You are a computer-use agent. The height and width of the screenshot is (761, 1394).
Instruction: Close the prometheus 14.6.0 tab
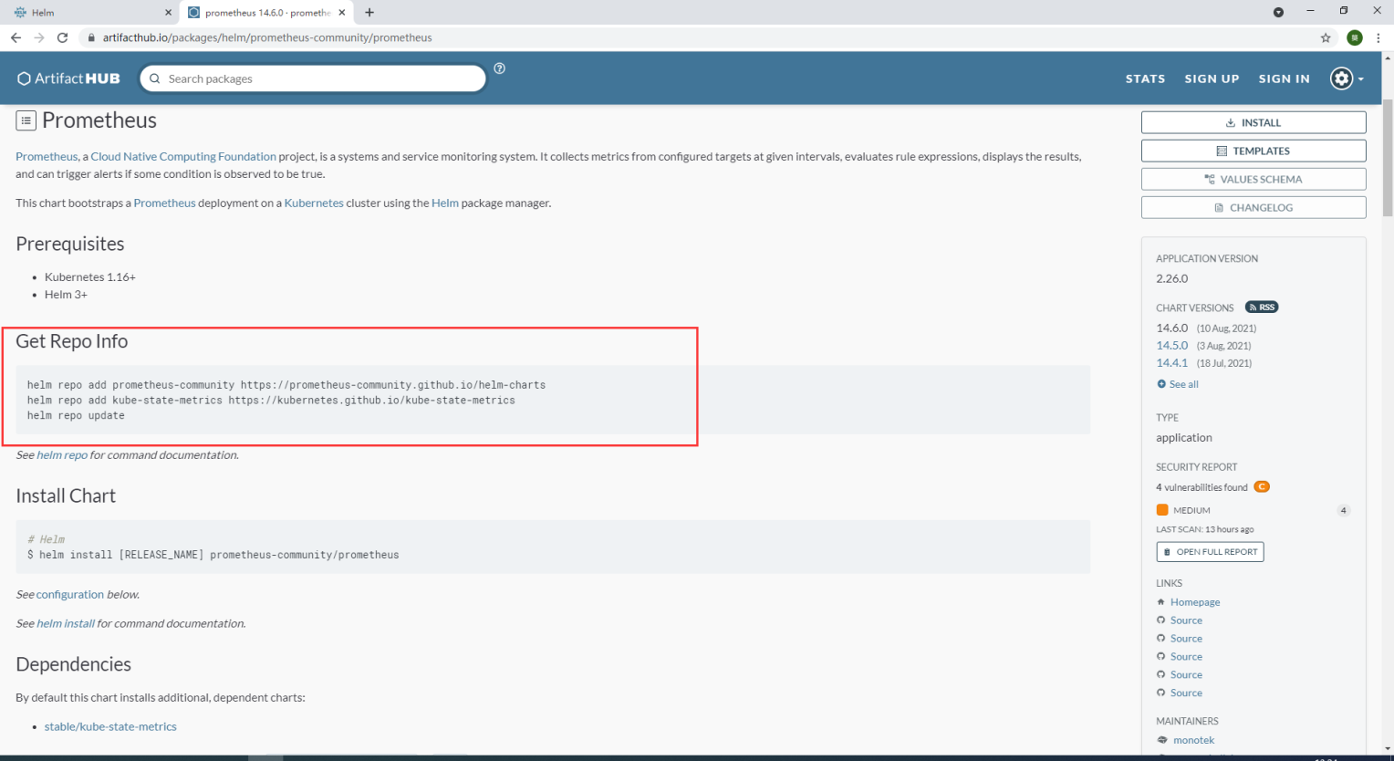point(342,13)
